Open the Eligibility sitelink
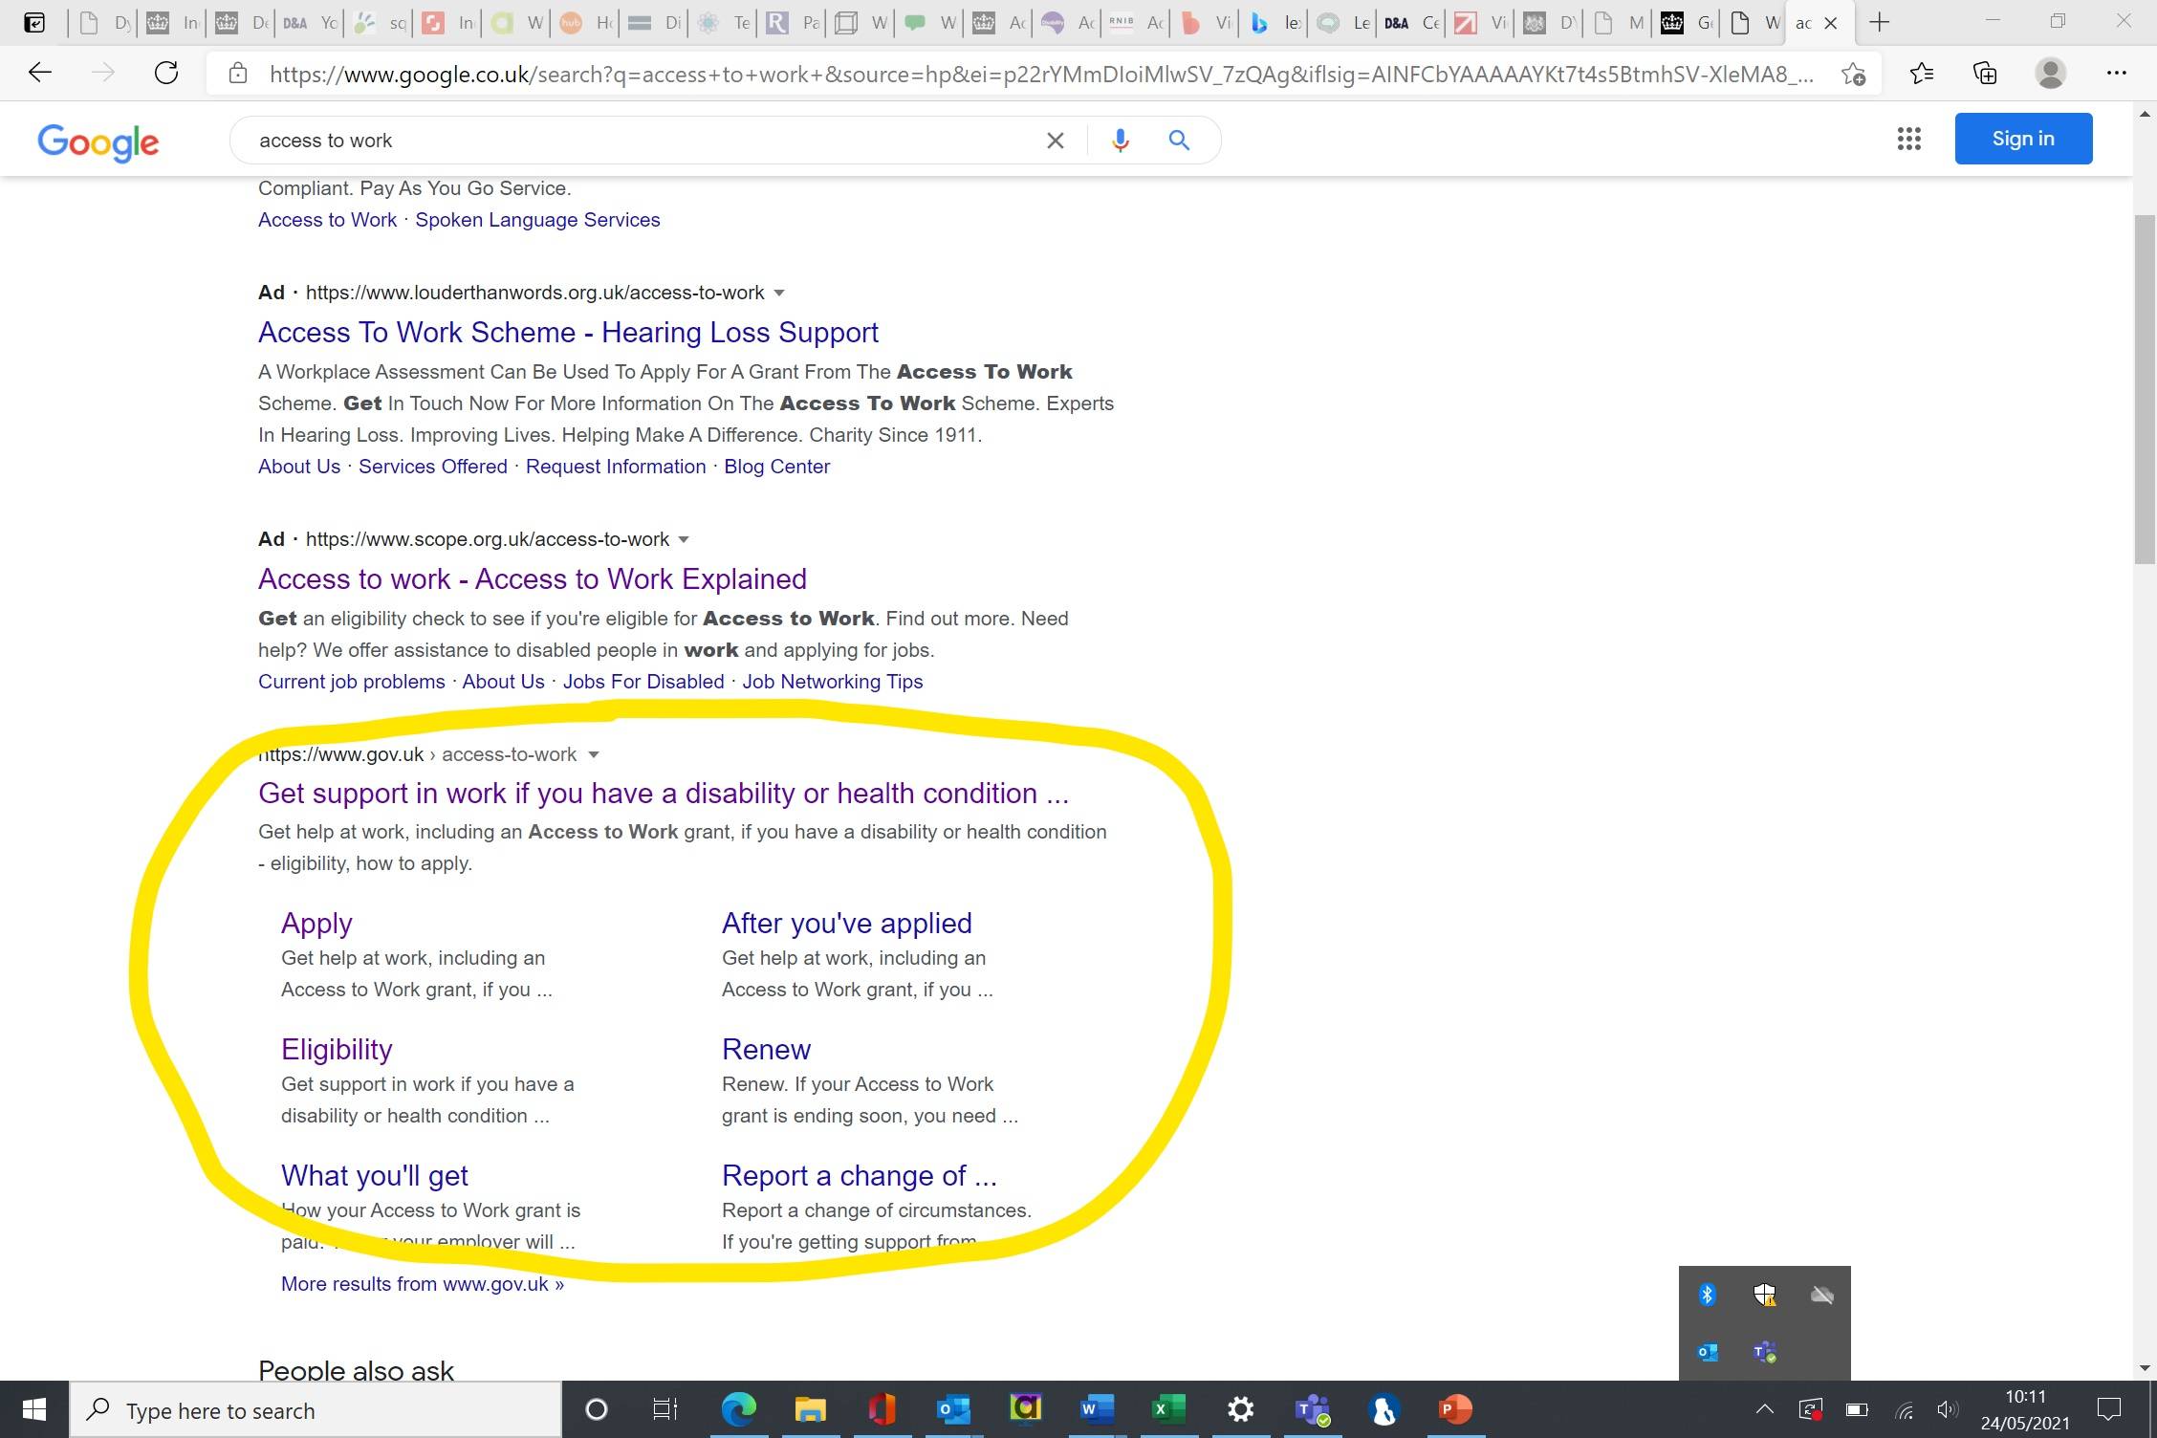Screen dimensions: 2157x1438 (337, 1050)
